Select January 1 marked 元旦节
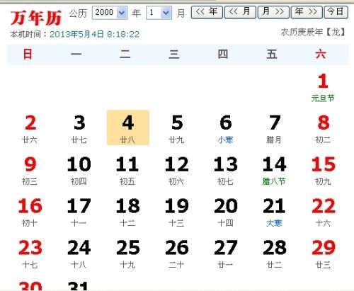The image size is (354, 291). point(323,87)
